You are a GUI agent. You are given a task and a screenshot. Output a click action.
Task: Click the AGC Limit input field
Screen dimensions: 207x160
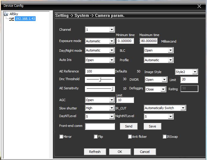pyautogui.click(x=125, y=100)
